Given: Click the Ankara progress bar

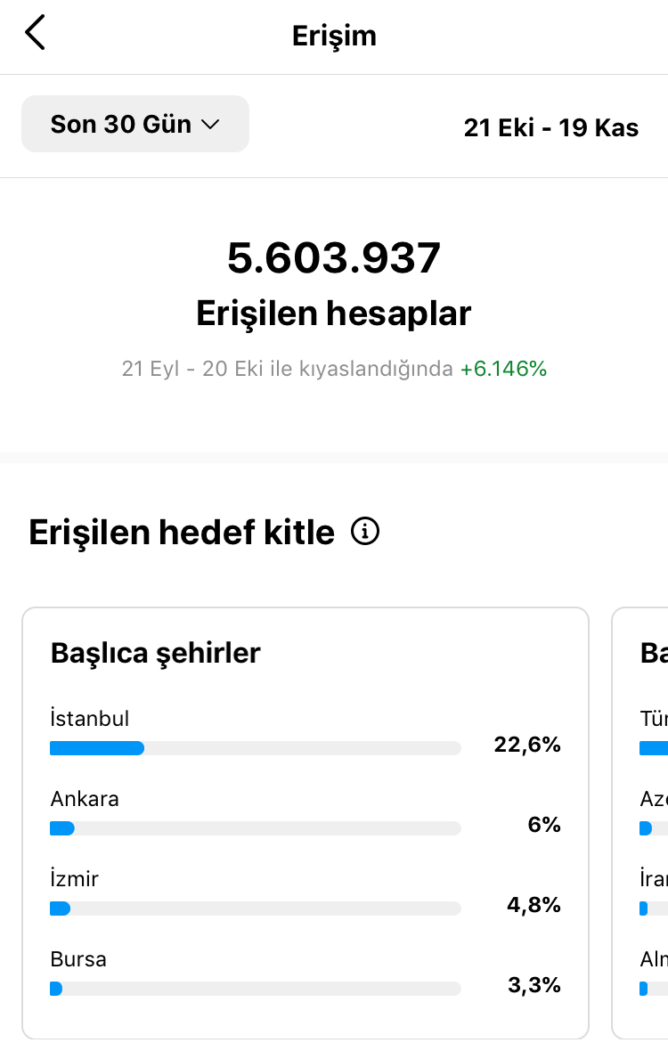Looking at the screenshot, I should coord(256,828).
